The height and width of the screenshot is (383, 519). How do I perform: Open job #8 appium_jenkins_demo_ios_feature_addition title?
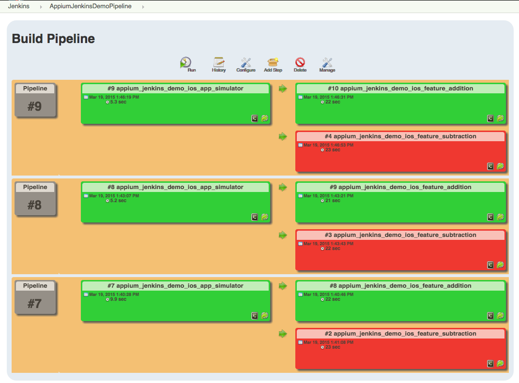click(400, 286)
